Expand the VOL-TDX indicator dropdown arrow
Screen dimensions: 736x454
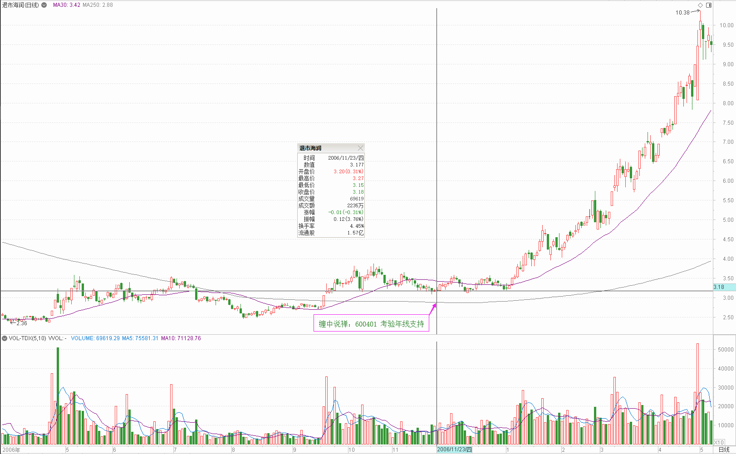[x=5, y=338]
